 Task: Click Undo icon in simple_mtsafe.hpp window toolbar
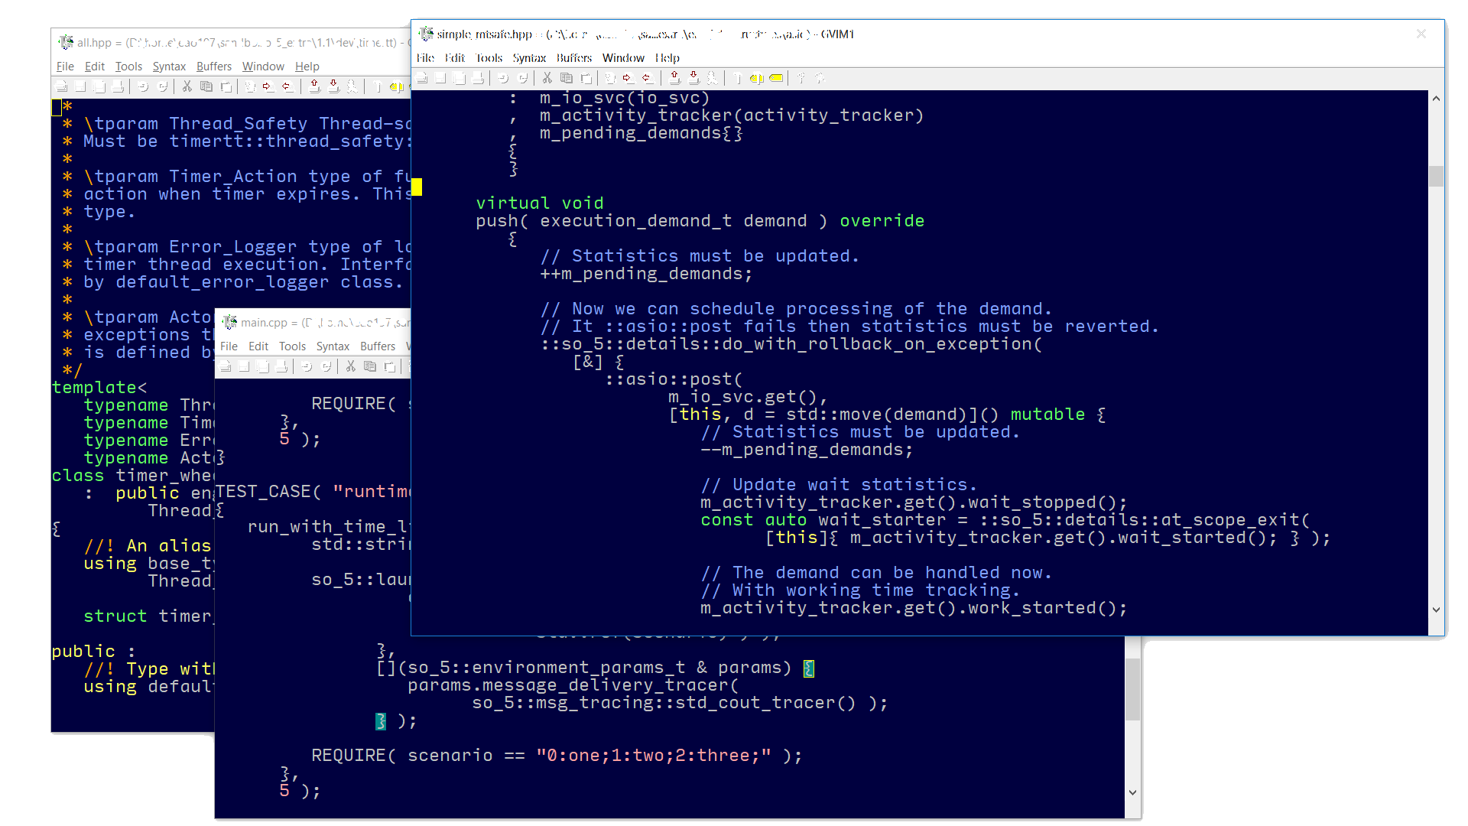click(503, 78)
